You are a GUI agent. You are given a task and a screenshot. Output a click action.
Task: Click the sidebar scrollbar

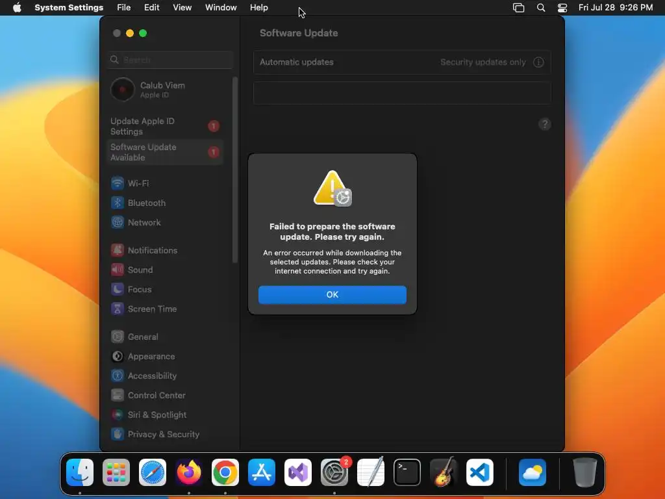pyautogui.click(x=235, y=170)
